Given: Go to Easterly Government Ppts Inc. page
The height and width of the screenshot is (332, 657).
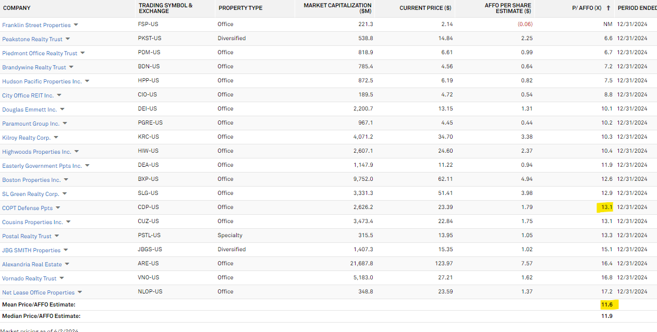Looking at the screenshot, I should [42, 166].
